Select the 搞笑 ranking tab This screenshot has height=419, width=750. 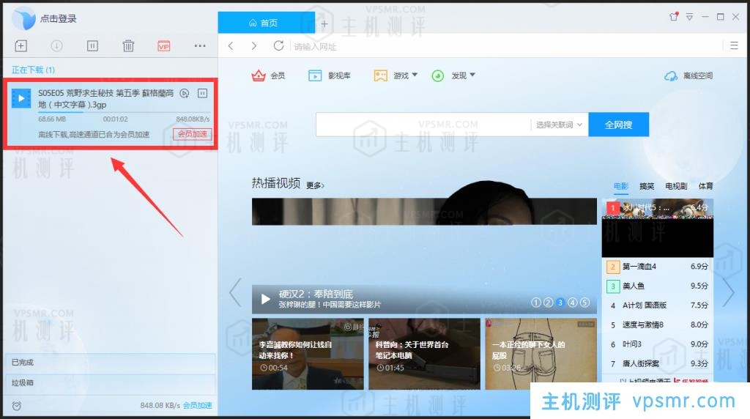[647, 186]
